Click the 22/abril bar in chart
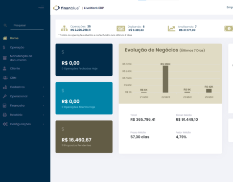The image size is (233, 182). click(165, 79)
